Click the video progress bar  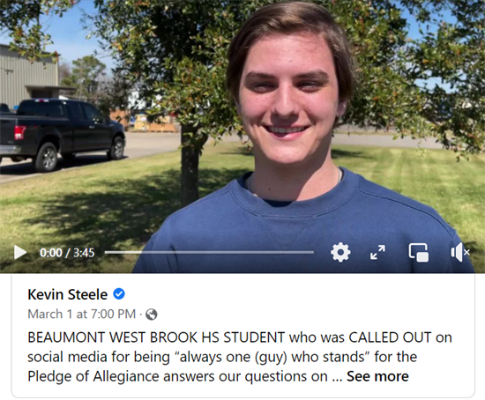209,252
